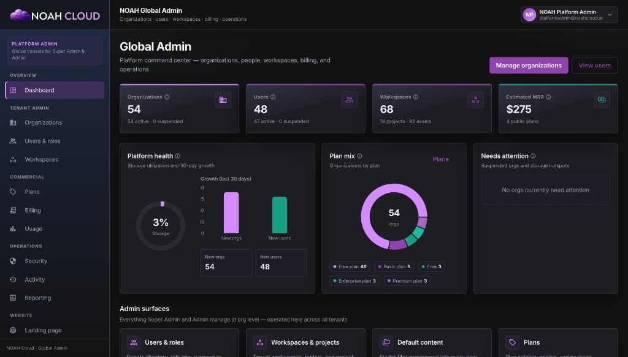The height and width of the screenshot is (357, 628).
Task: Click the Plans admin surface tag icon
Action: pyautogui.click(x=512, y=342)
